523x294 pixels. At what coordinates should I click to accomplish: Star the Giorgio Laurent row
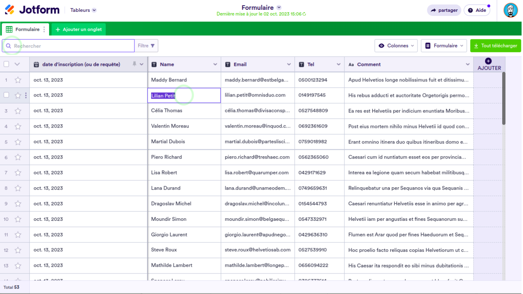(18, 235)
